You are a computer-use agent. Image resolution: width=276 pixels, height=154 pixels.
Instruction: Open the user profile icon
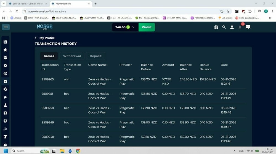click(232, 27)
